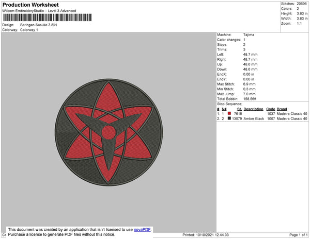The image size is (310, 239).
Task: Click the 'Description' column header
Action: (x=254, y=109)
